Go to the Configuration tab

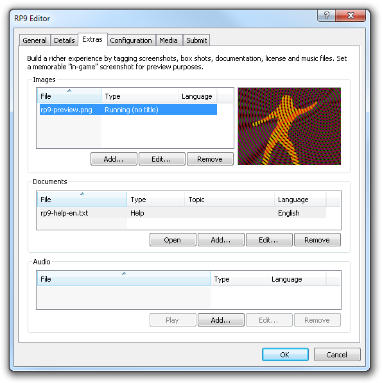click(x=131, y=40)
